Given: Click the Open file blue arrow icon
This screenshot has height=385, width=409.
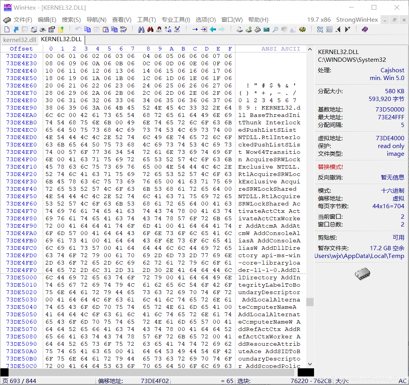Looking at the screenshot, I should click(x=16, y=30).
